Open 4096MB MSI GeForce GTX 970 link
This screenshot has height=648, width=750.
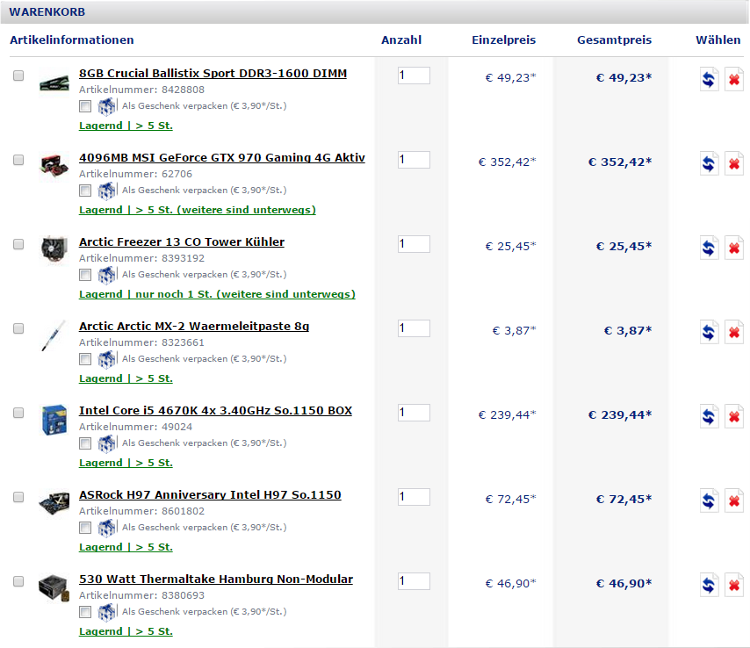click(x=222, y=158)
